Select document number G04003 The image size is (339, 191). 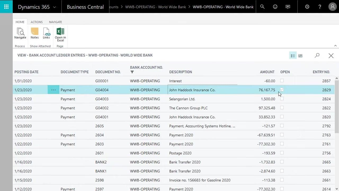pyautogui.click(x=102, y=99)
